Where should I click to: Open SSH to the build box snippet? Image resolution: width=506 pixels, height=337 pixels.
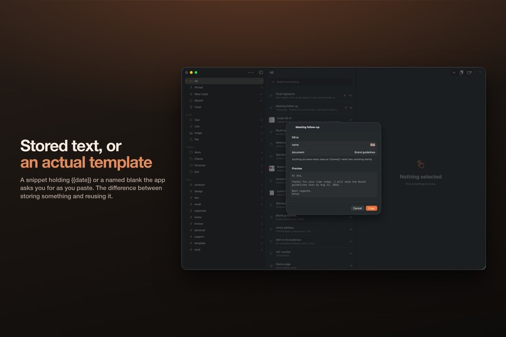pyautogui.click(x=311, y=242)
